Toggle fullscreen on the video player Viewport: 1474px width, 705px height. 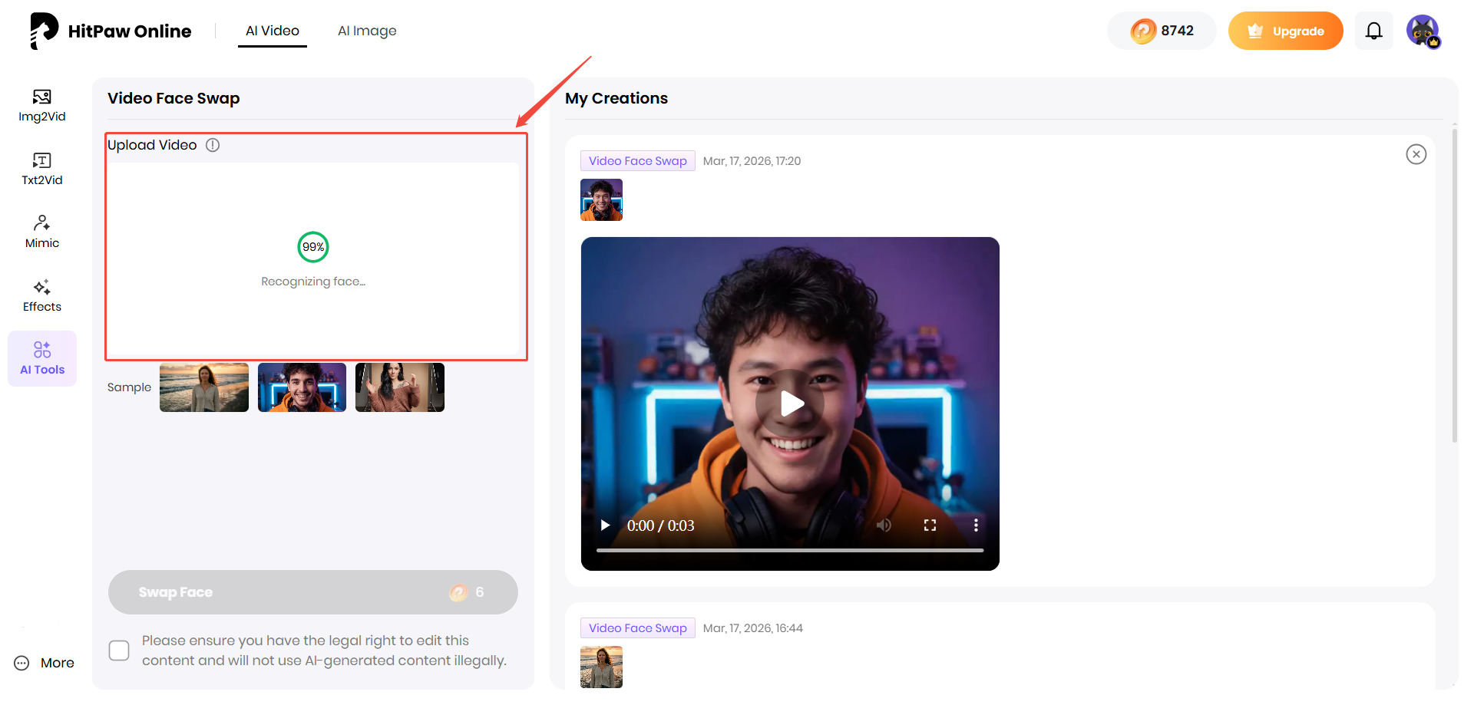point(930,525)
